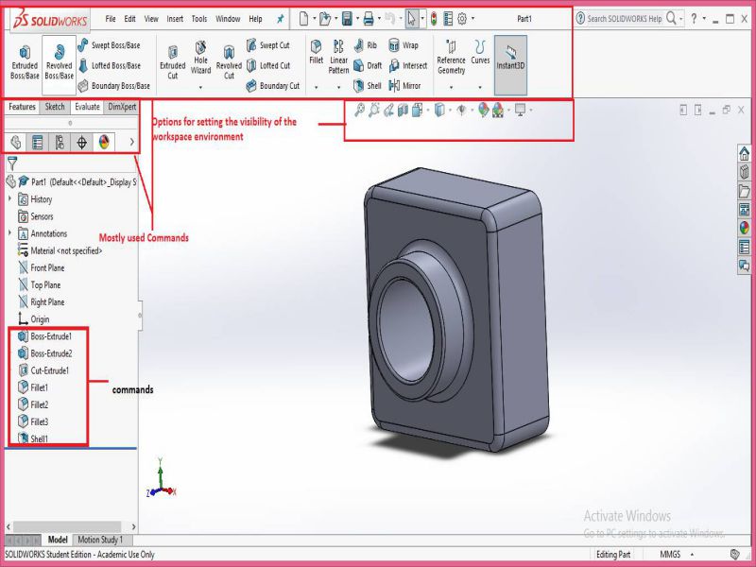
Task: Open SOLIDWORKS Resources home icon in task pane
Action: (x=745, y=154)
